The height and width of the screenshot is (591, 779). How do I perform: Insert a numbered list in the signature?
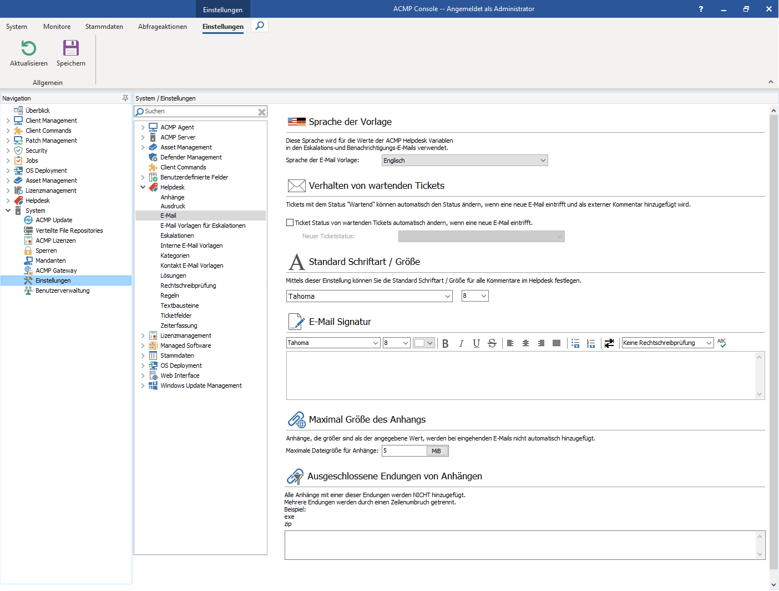[591, 343]
